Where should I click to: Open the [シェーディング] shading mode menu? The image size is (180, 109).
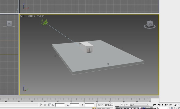[x=38, y=16]
